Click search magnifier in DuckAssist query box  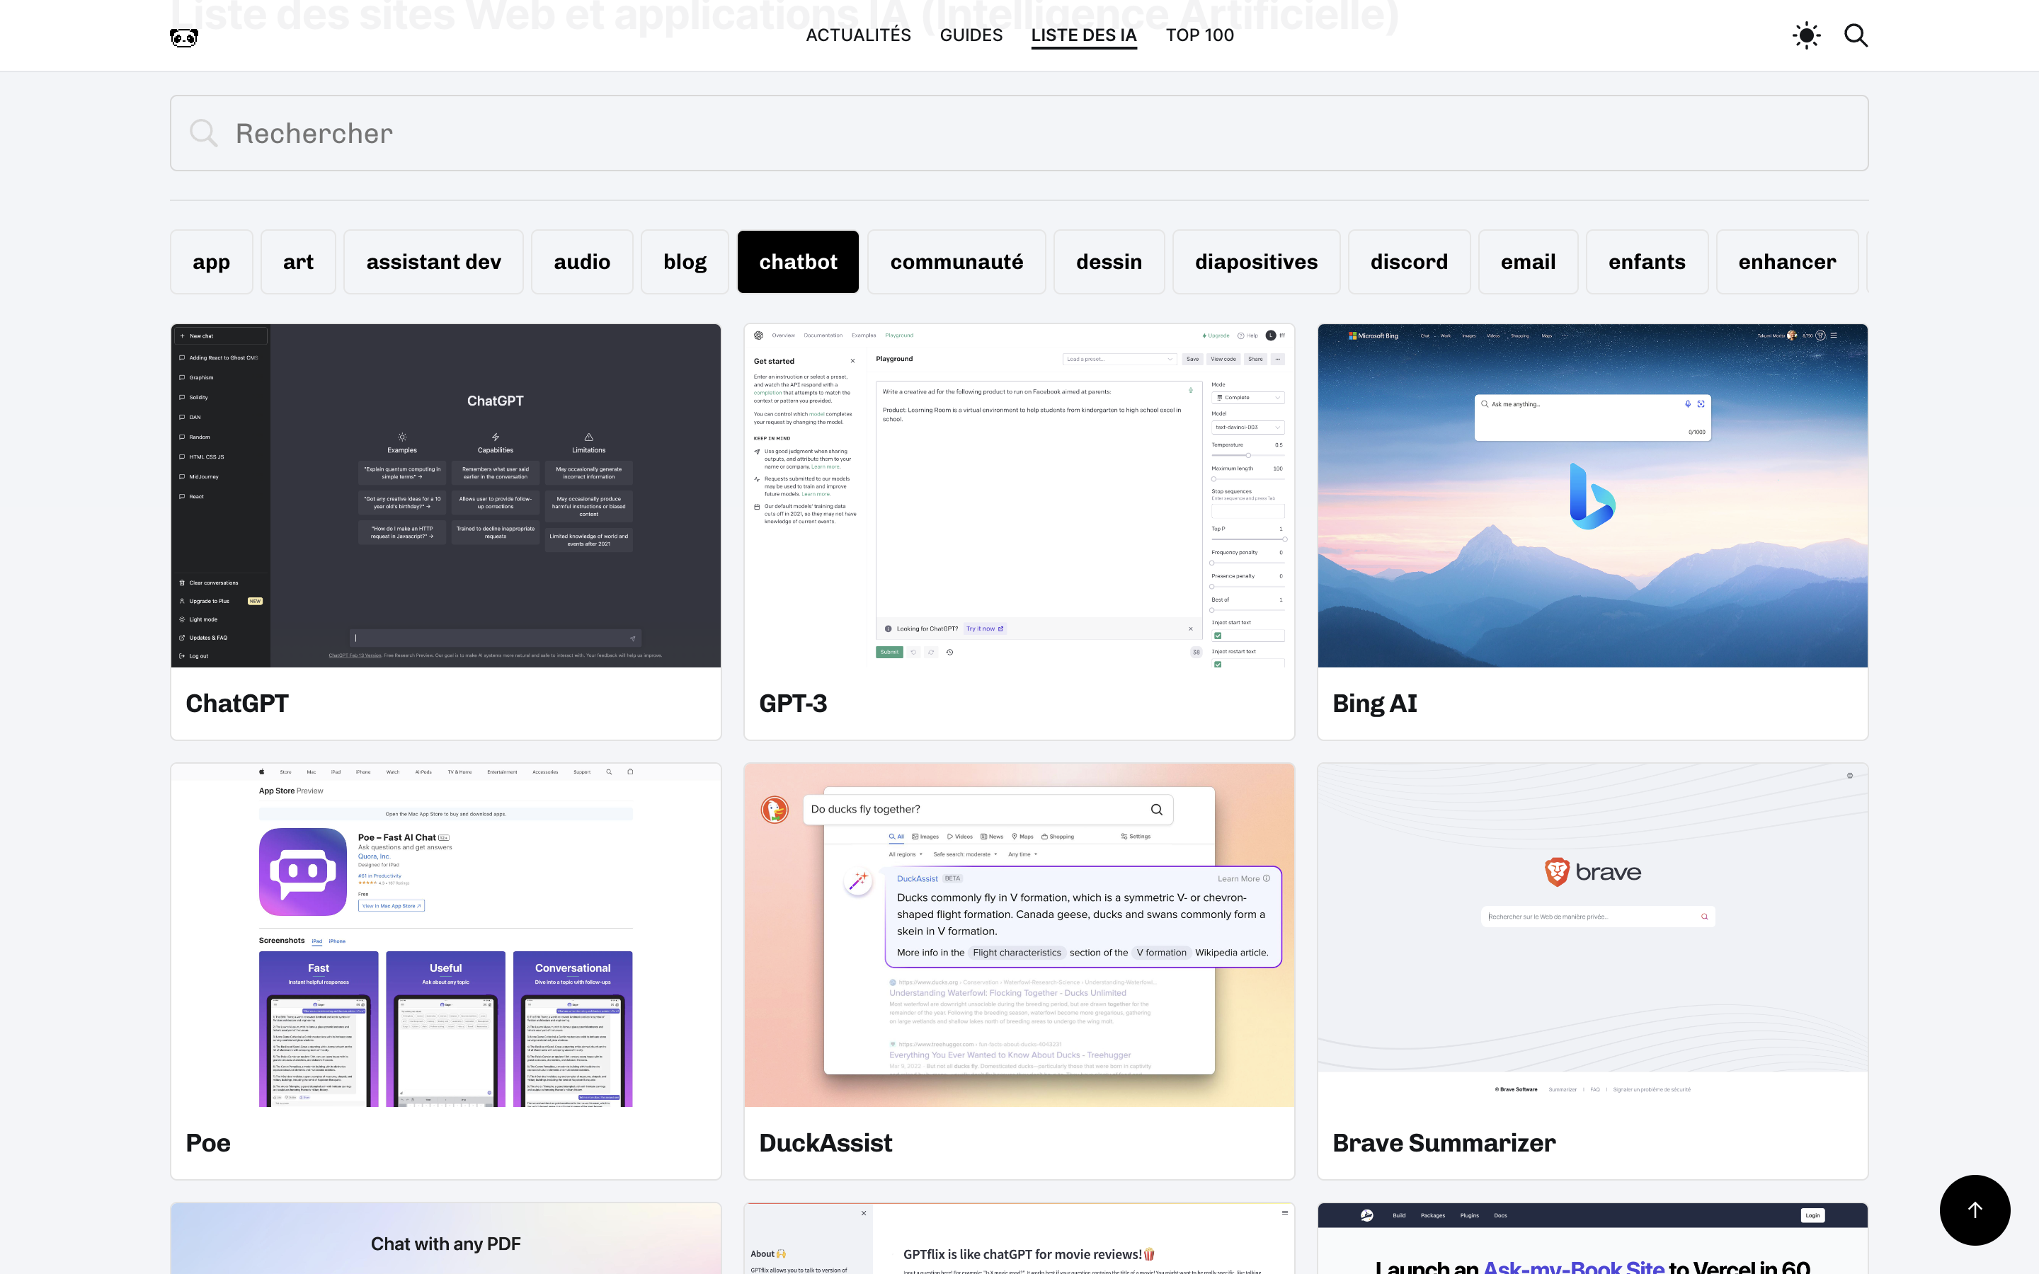1156,809
